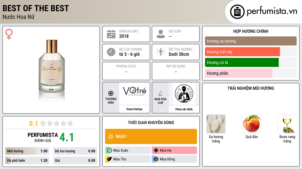The image size is (302, 169).
Task: Click the sun icon in the Ngày bar
Action: tap(111, 136)
